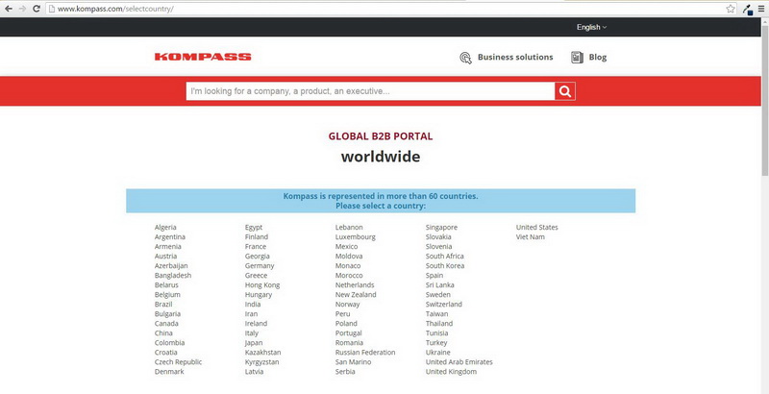
Task: Click the extension icon beside the star
Action: coord(748,9)
